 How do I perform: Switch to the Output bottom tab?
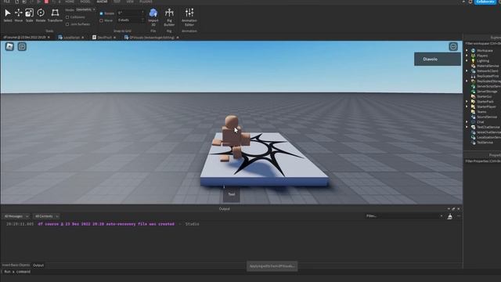38,265
